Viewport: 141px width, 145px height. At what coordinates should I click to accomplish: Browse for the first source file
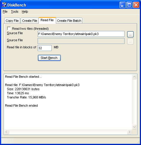(130, 34)
